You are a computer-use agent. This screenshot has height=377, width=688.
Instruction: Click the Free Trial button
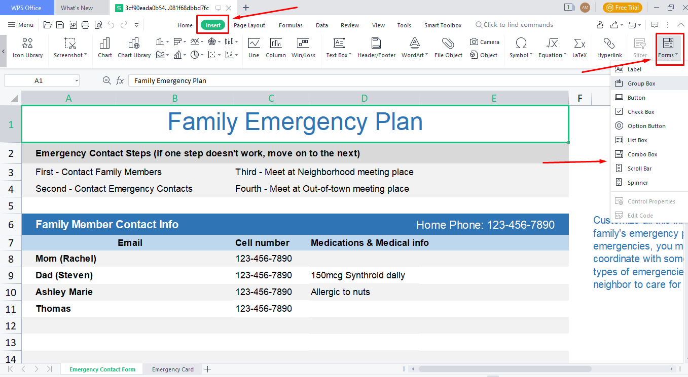(x=622, y=8)
